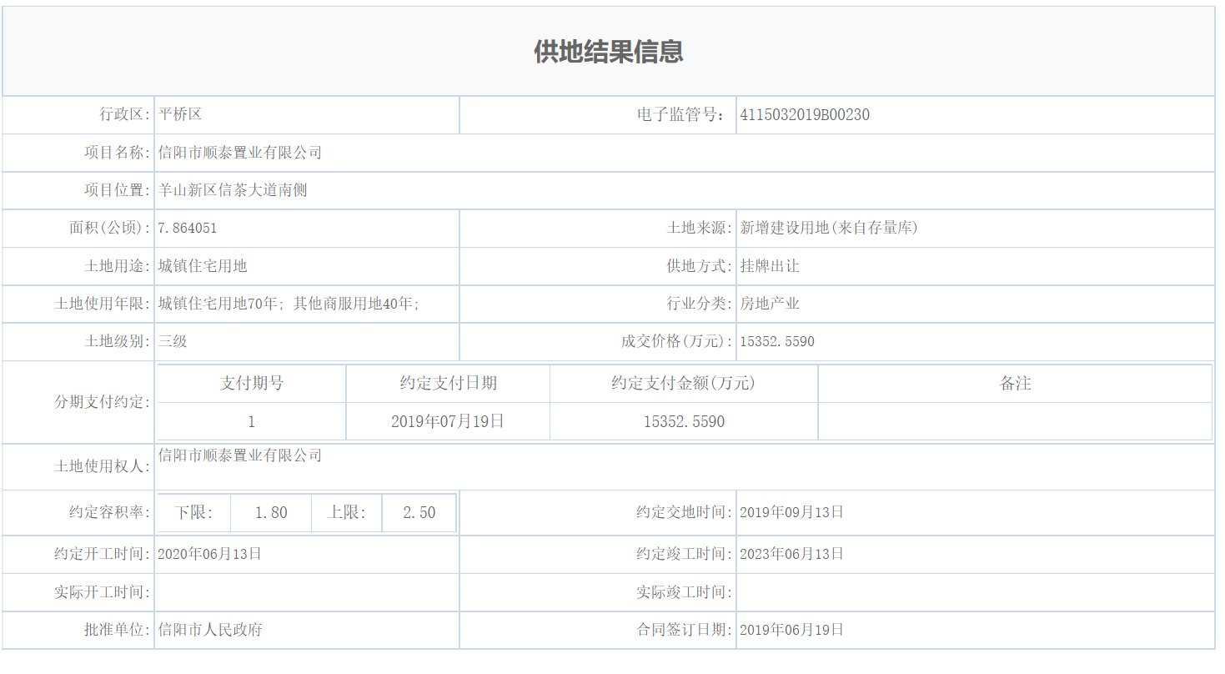Click the 项目位置 field label
The height and width of the screenshot is (674, 1225).
pos(118,190)
